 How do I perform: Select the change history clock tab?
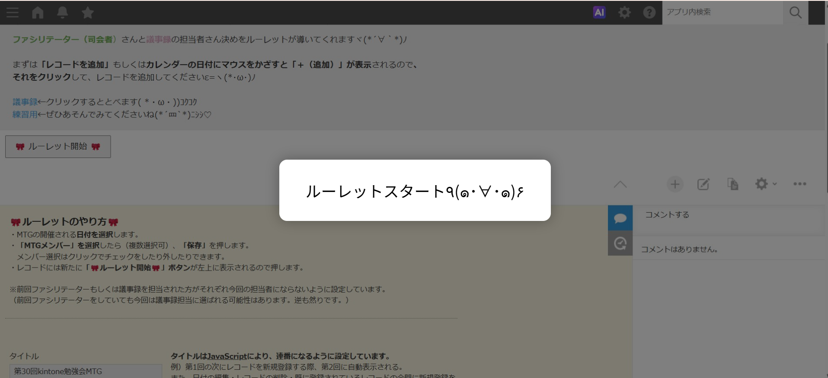620,243
